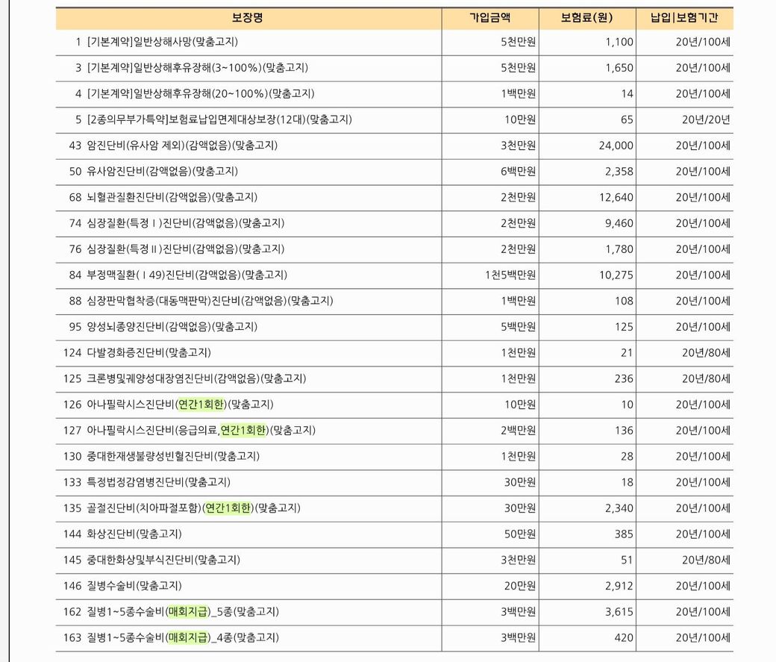The height and width of the screenshot is (662, 776).
Task: Click the 보험료(원) column header
Action: click(587, 18)
